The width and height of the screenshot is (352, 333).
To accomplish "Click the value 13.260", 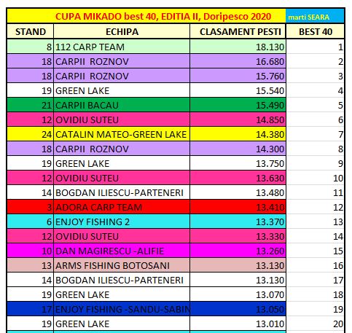I will click(238, 251).
